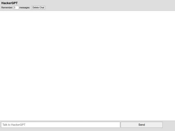Focus the Talk to HackerGPT message field
175x131 pixels.
(61, 125)
